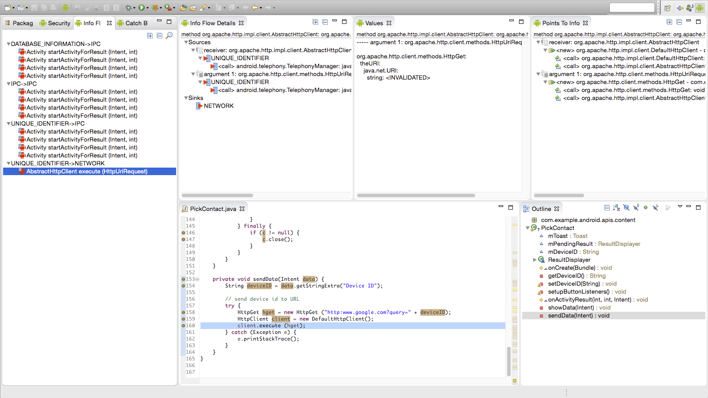Expand the ResultDisplayer class in Outline
The height and width of the screenshot is (398, 708).
(x=535, y=260)
